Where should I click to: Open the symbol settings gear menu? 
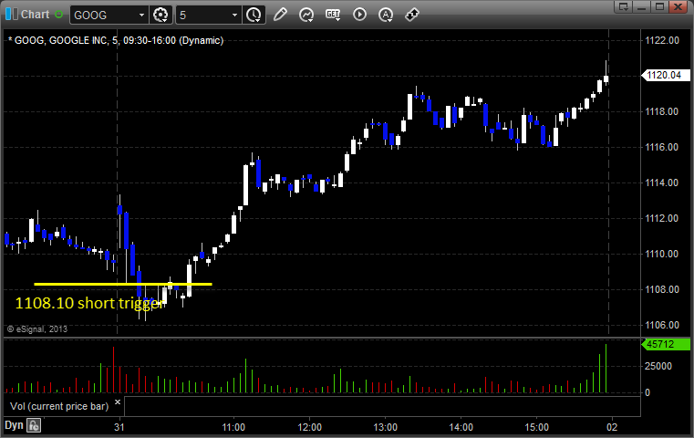coord(161,16)
